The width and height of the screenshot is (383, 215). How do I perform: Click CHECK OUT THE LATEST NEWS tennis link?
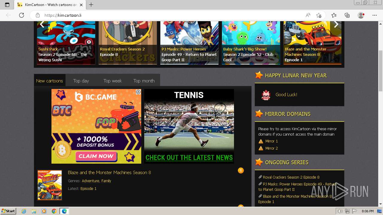click(189, 158)
